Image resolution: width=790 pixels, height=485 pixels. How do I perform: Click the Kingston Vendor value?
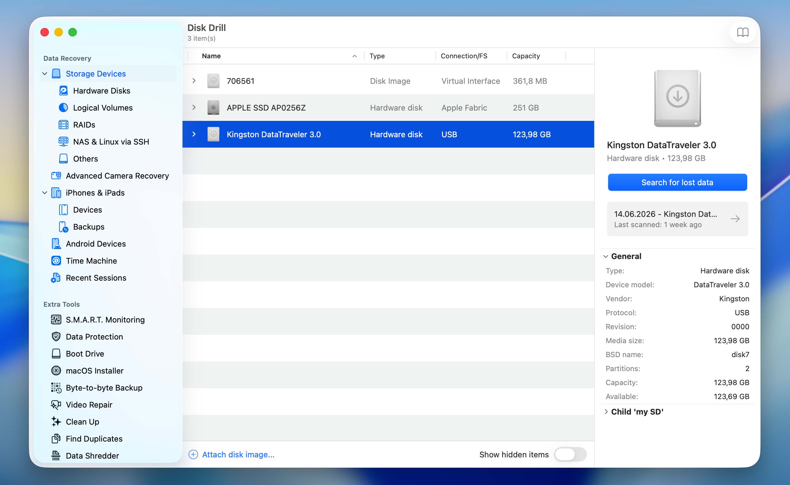[x=734, y=299]
